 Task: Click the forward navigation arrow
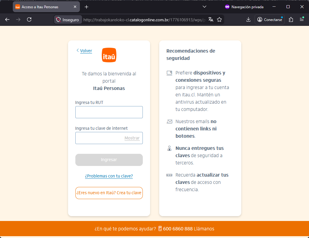coord(18,19)
